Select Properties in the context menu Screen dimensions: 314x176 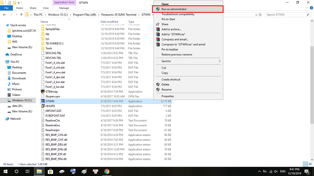(167, 96)
